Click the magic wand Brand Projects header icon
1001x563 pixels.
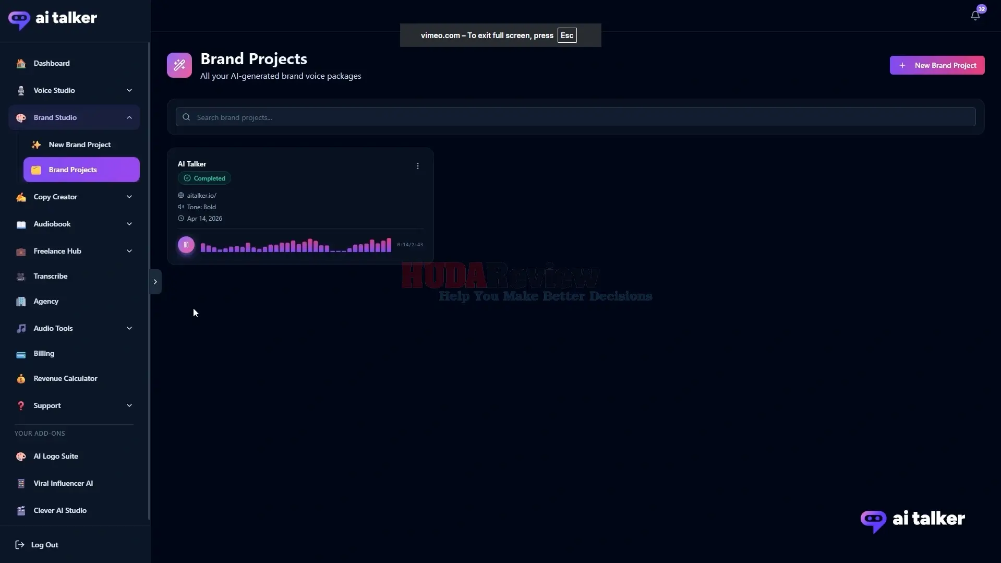[179, 65]
